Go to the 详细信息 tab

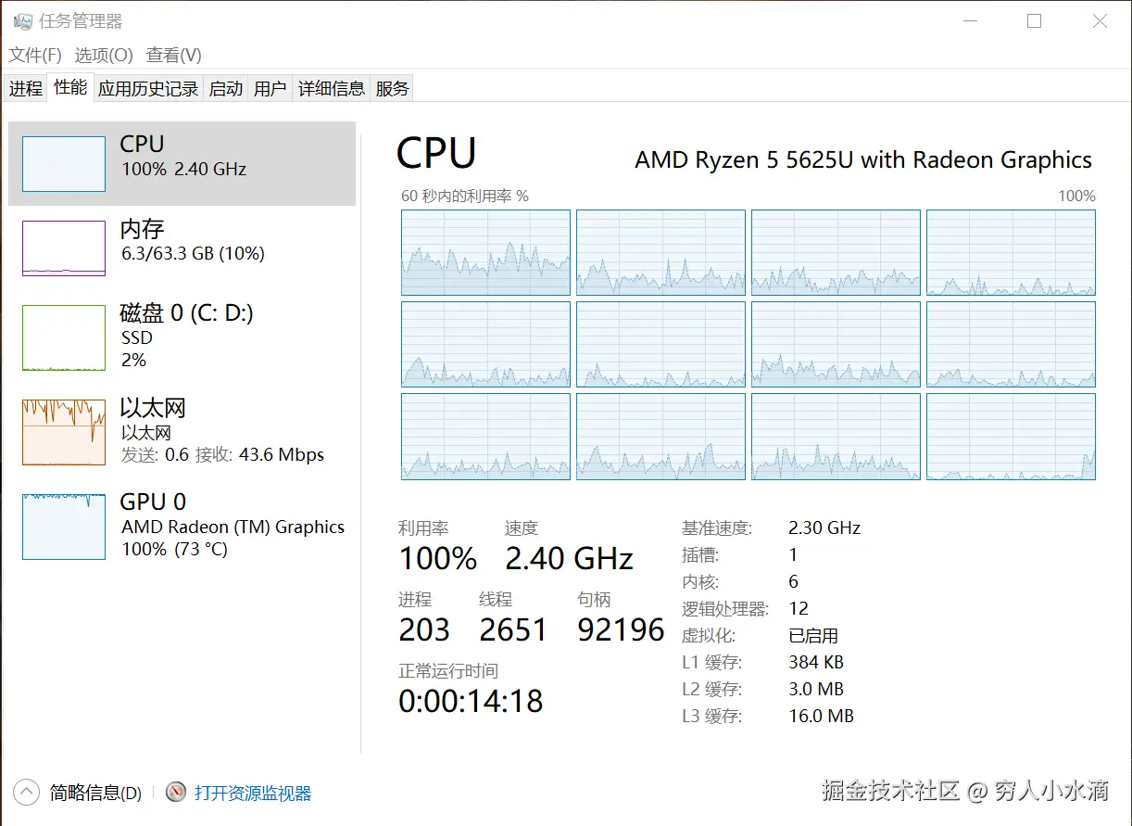click(x=332, y=89)
